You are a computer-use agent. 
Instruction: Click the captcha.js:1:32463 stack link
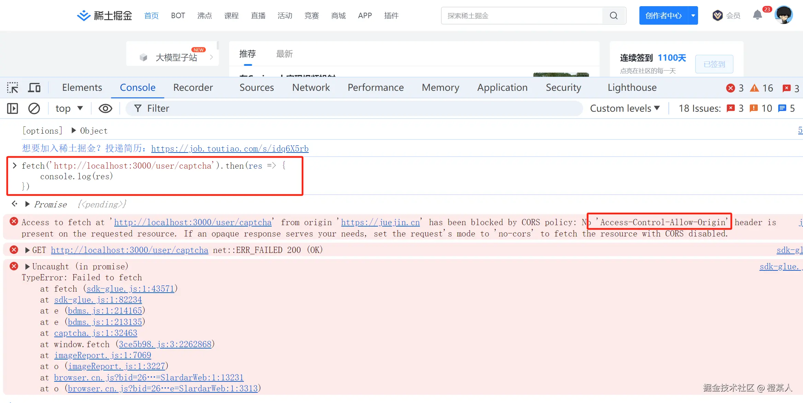coord(95,333)
